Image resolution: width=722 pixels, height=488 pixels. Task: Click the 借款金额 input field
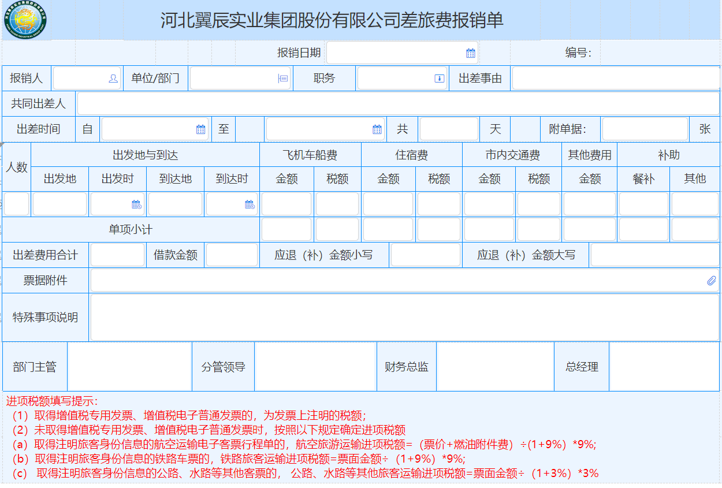pos(232,255)
